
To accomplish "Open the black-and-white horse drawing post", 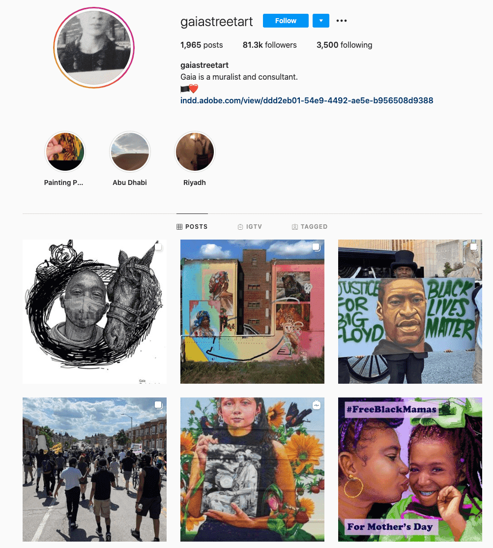I will 95,312.
